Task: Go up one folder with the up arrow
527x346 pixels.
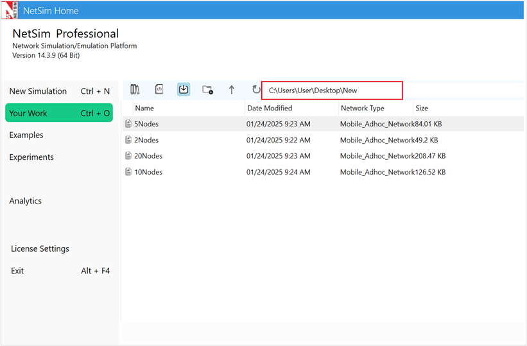Action: pos(232,90)
